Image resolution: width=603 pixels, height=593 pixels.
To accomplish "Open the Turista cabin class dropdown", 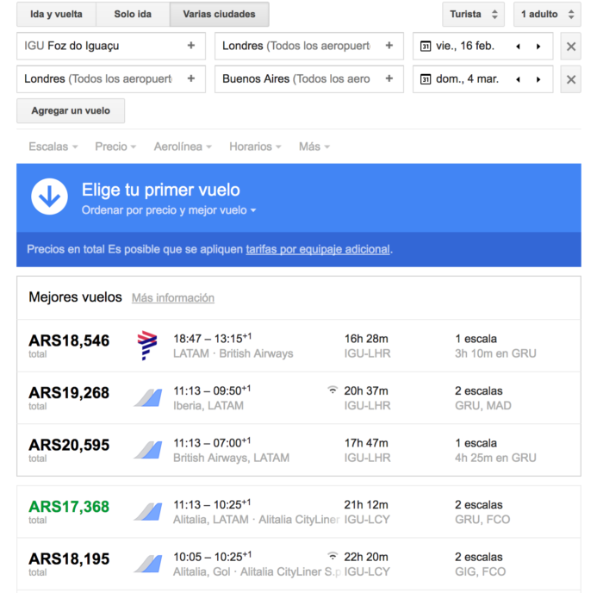I will pyautogui.click(x=473, y=15).
